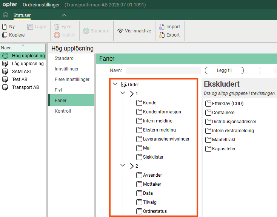Collapse group 2 in the tree
The width and height of the screenshot is (277, 217).
pyautogui.click(x=123, y=166)
